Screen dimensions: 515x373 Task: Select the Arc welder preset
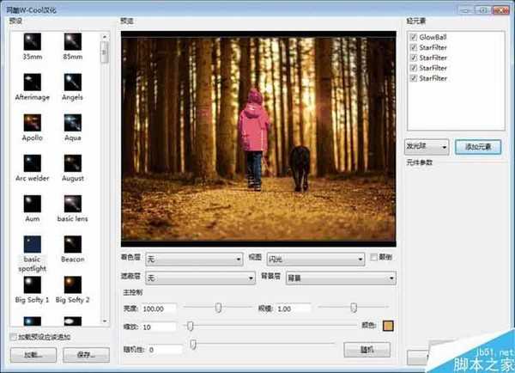[x=33, y=163]
